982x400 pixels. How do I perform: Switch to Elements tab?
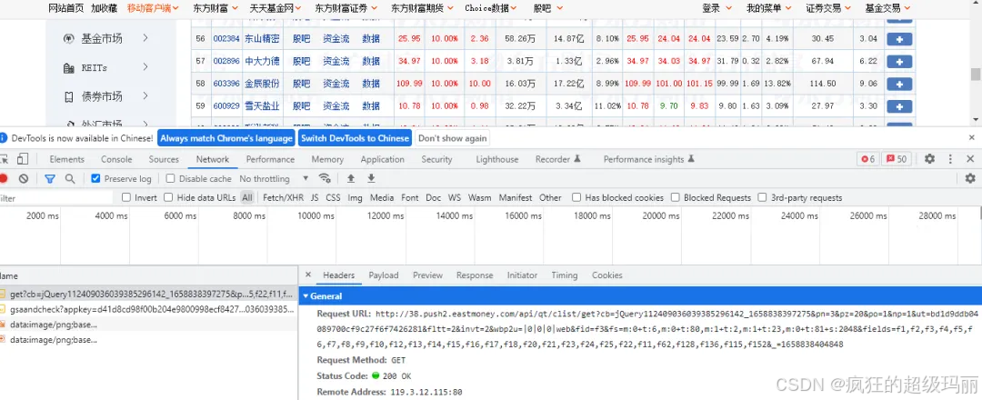[67, 159]
